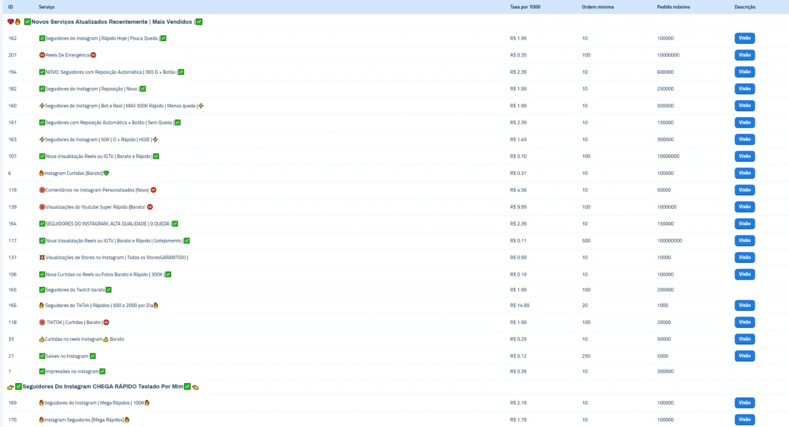This screenshot has height=427, width=789.
Task: Click the Pedido máximo column header
Action: (673, 7)
